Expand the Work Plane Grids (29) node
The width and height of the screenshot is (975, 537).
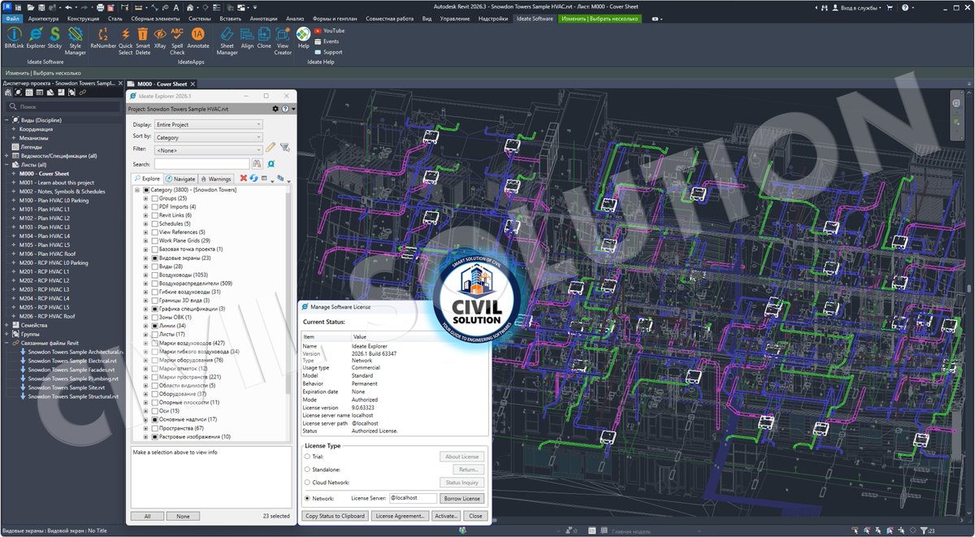(145, 240)
